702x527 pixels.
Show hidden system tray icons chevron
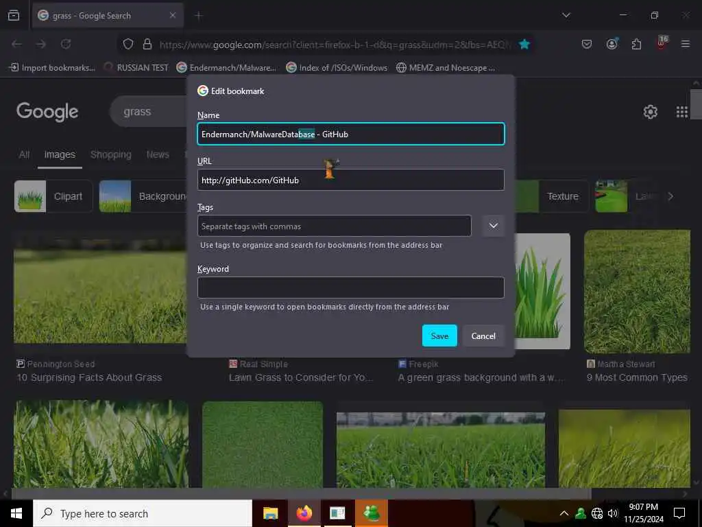pyautogui.click(x=564, y=513)
